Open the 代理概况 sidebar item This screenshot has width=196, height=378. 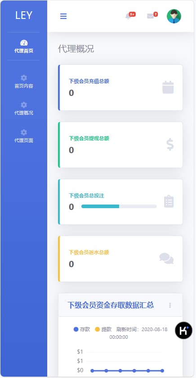pyautogui.click(x=23, y=109)
